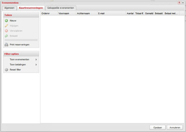Click the red Verwijderen delete icon
The width and height of the screenshot is (186, 132).
pyautogui.click(x=7, y=31)
